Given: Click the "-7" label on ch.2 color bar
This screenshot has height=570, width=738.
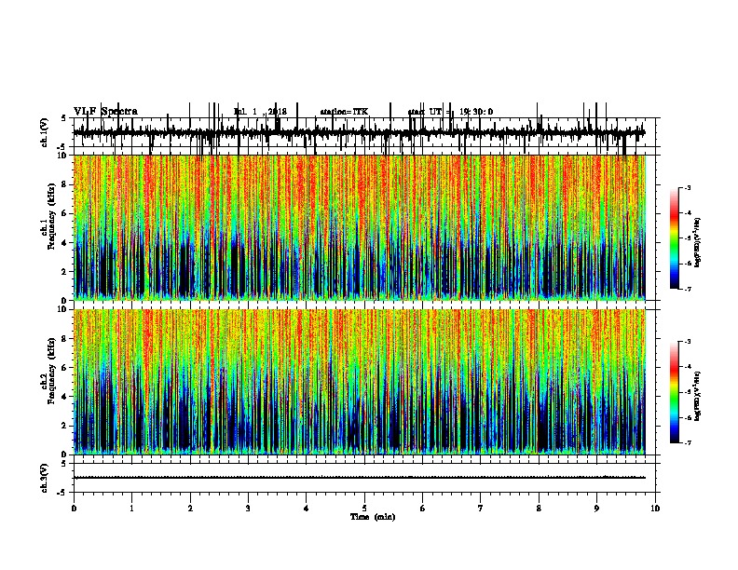Looking at the screenshot, I should coord(687,443).
